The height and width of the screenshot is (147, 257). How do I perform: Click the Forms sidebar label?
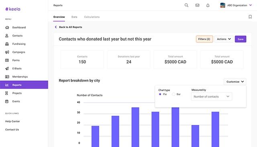point(16,60)
